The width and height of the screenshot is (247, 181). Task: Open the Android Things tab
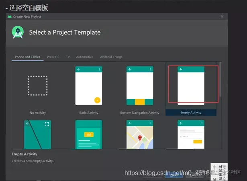(x=111, y=57)
